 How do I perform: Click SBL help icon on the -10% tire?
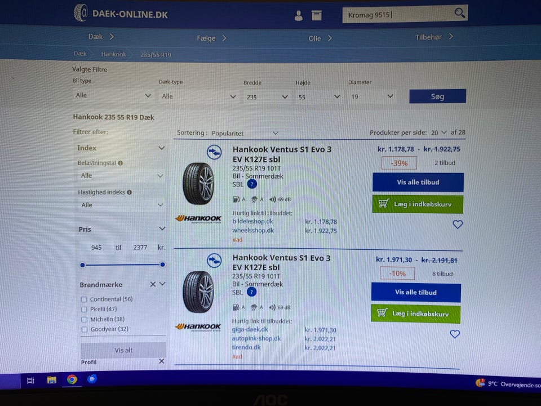pos(251,293)
